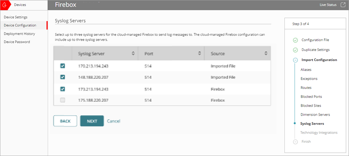Open Device Settings in sidebar
This screenshot has width=349, height=156.
(16, 17)
